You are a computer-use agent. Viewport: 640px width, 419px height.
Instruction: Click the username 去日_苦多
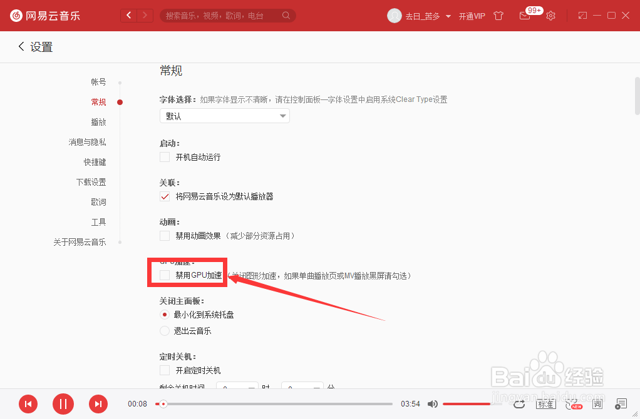click(x=423, y=16)
